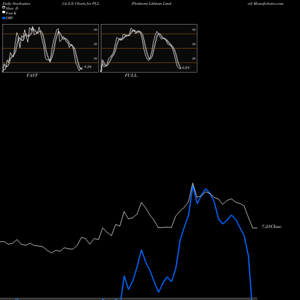Click the Fast K white legend swatch
The height and width of the screenshot is (300, 300).
(4, 13)
